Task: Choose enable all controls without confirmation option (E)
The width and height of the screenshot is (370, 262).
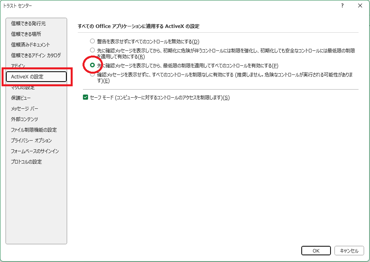Action: [x=92, y=74]
